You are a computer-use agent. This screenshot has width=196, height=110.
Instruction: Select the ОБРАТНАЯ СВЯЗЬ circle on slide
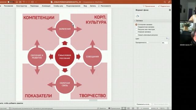coord(65,84)
